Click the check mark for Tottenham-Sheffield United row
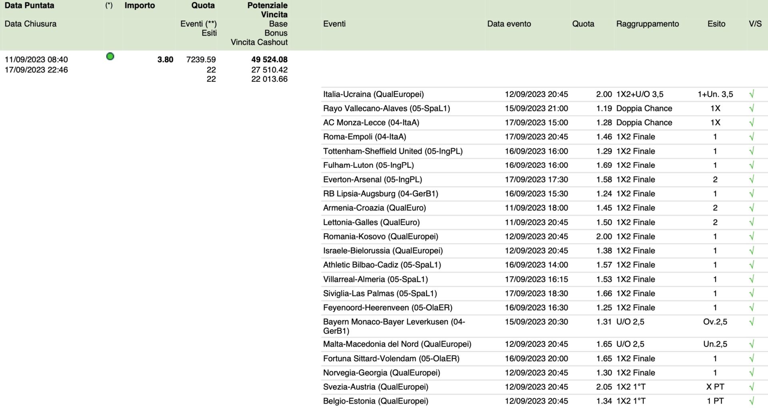 pos(752,151)
